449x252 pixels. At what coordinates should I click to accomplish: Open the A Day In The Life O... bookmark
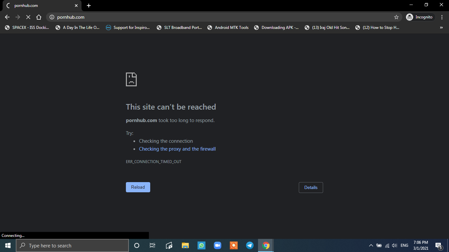tap(78, 28)
